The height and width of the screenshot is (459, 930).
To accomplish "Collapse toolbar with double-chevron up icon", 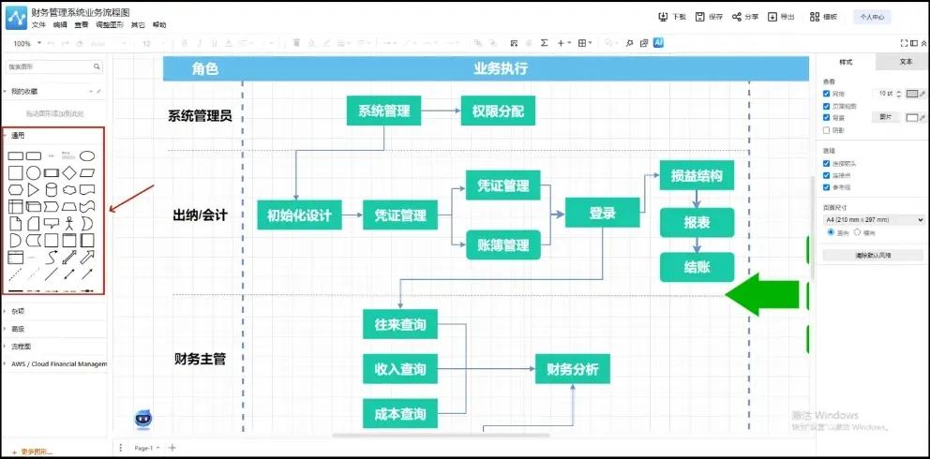I will click(x=923, y=43).
